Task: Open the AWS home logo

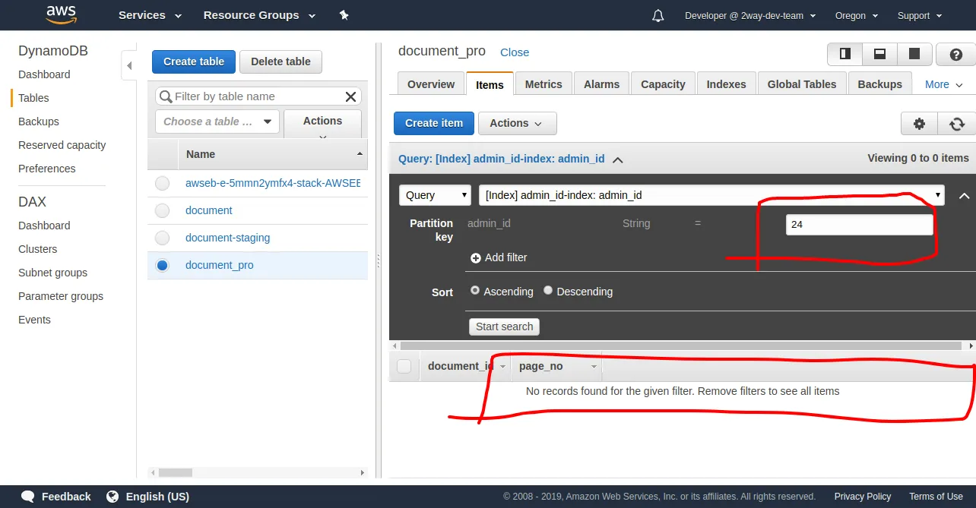Action: click(61, 14)
